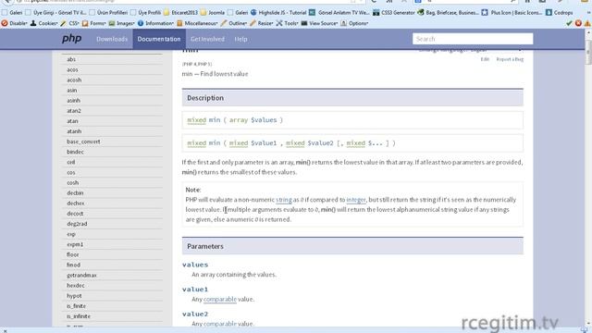Open the Downloads nav item
The image size is (592, 333).
[x=112, y=39]
